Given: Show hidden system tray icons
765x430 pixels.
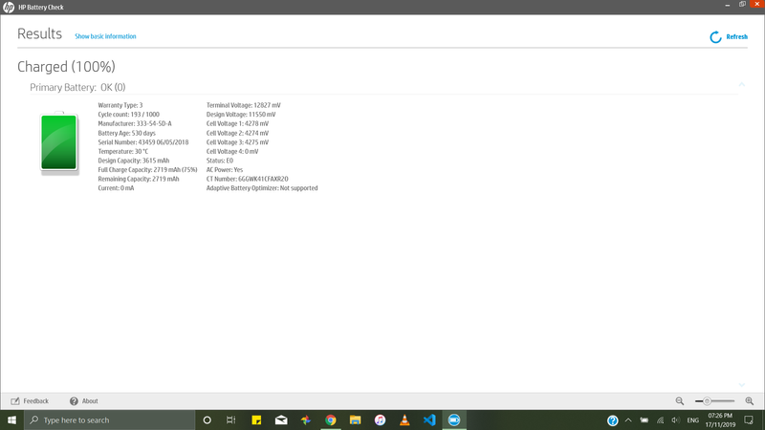Looking at the screenshot, I should coord(628,420).
